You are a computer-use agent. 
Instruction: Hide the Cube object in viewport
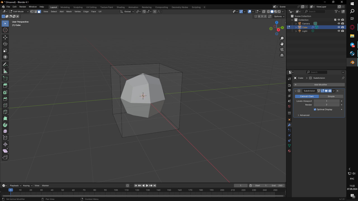point(339,27)
